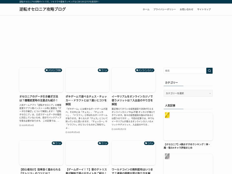Screen dimensions: 232x174
Task: Click excerpt starting 「ポキゲーム」には様々な
Action: (x=87, y=118)
